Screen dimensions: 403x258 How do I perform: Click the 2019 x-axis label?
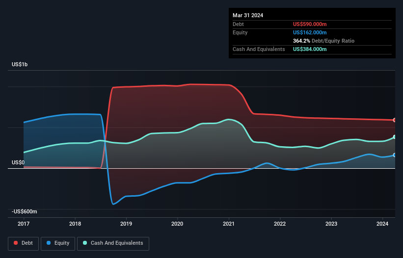coord(126,224)
